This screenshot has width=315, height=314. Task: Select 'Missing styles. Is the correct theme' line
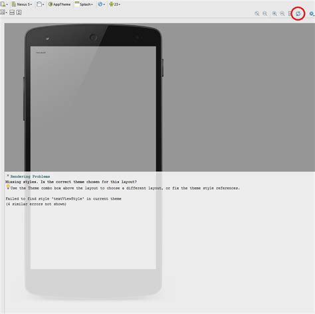tap(71, 182)
